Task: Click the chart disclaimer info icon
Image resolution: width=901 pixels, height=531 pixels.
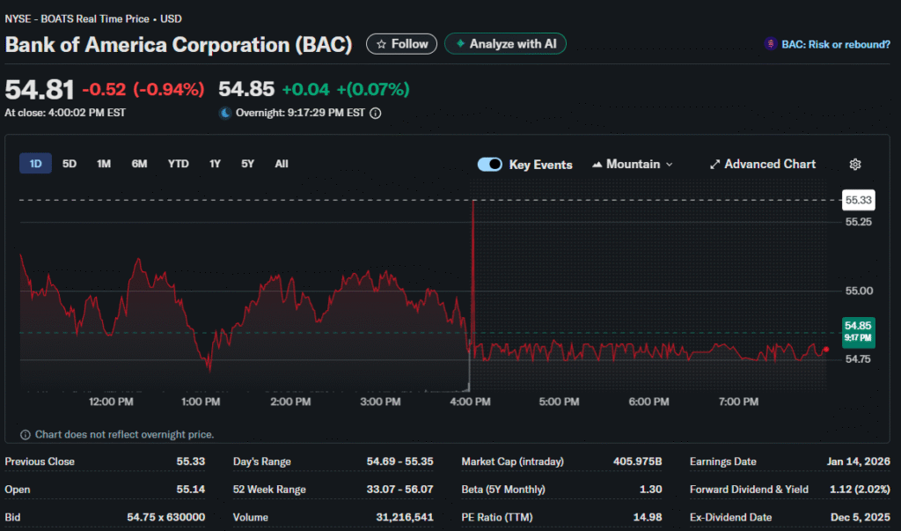Action: tap(26, 434)
